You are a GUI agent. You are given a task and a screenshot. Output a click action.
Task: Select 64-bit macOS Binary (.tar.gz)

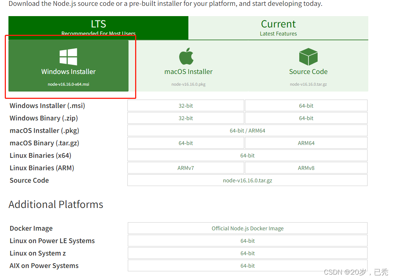tap(186, 143)
